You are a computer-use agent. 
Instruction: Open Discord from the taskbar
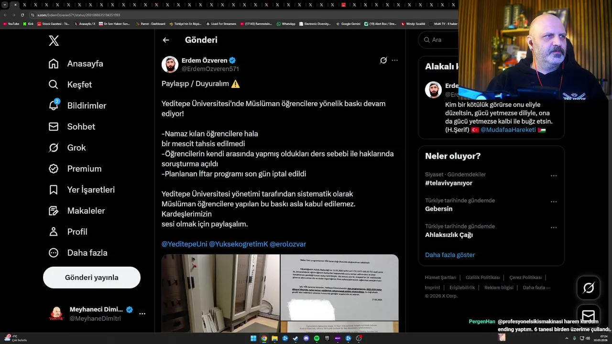click(306, 338)
